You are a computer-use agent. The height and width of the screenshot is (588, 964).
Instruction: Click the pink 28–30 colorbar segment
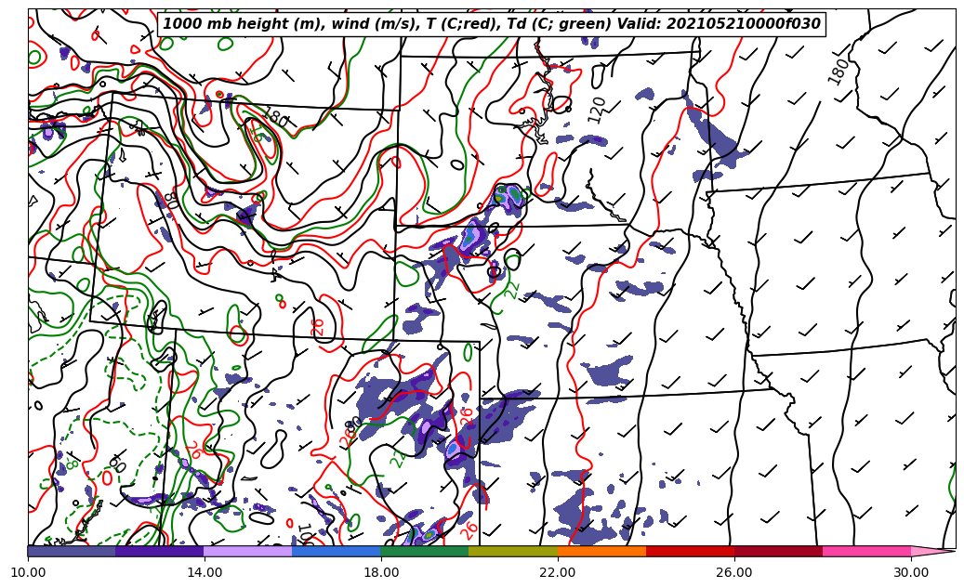pyautogui.click(x=866, y=551)
